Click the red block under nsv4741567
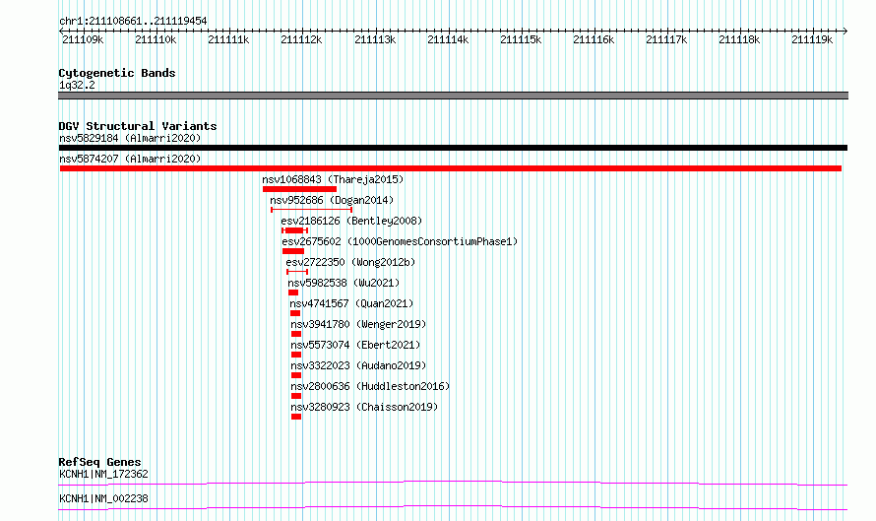The image size is (876, 521). (x=295, y=313)
